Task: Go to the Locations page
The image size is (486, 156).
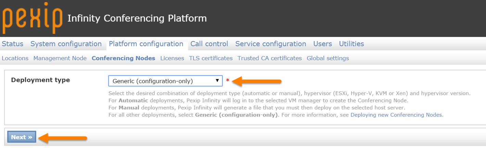Action: click(x=15, y=58)
